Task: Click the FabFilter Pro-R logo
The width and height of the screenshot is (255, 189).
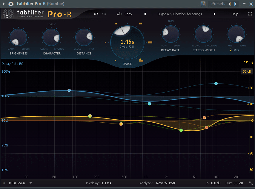Action: tap(37, 14)
